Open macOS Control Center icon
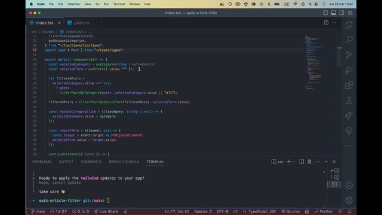 pos(316,4)
